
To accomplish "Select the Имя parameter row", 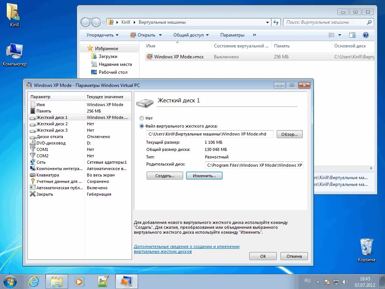I will click(x=80, y=105).
